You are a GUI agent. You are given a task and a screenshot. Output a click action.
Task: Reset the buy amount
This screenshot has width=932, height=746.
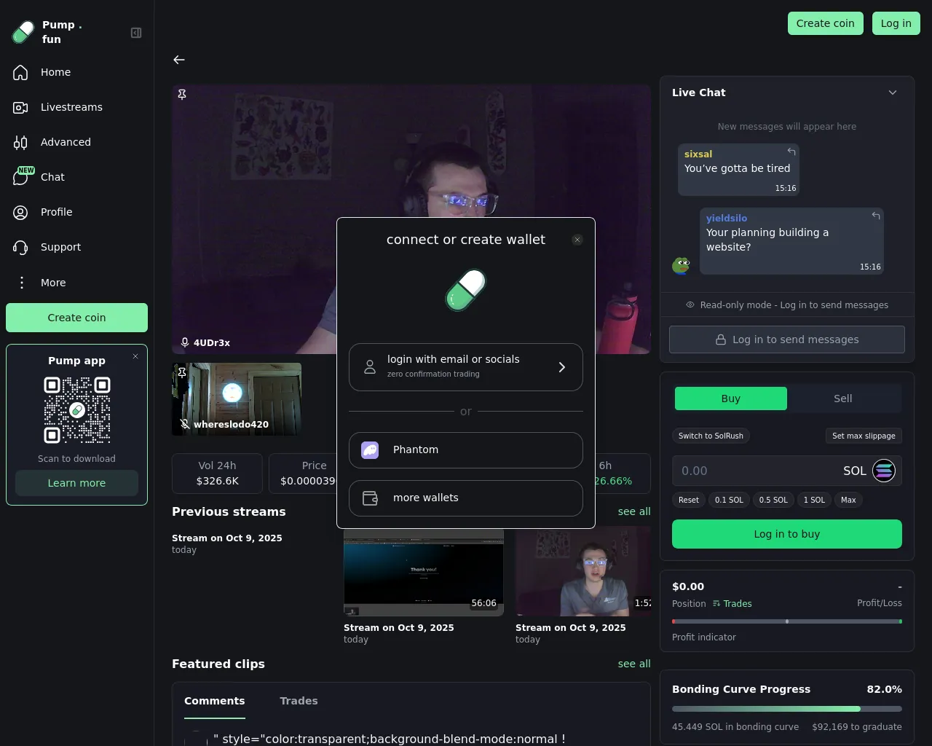click(x=689, y=500)
